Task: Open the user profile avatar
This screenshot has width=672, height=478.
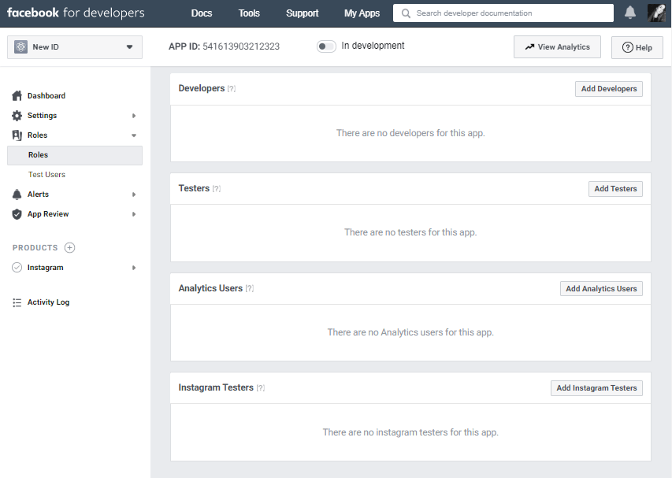Action: [656, 13]
